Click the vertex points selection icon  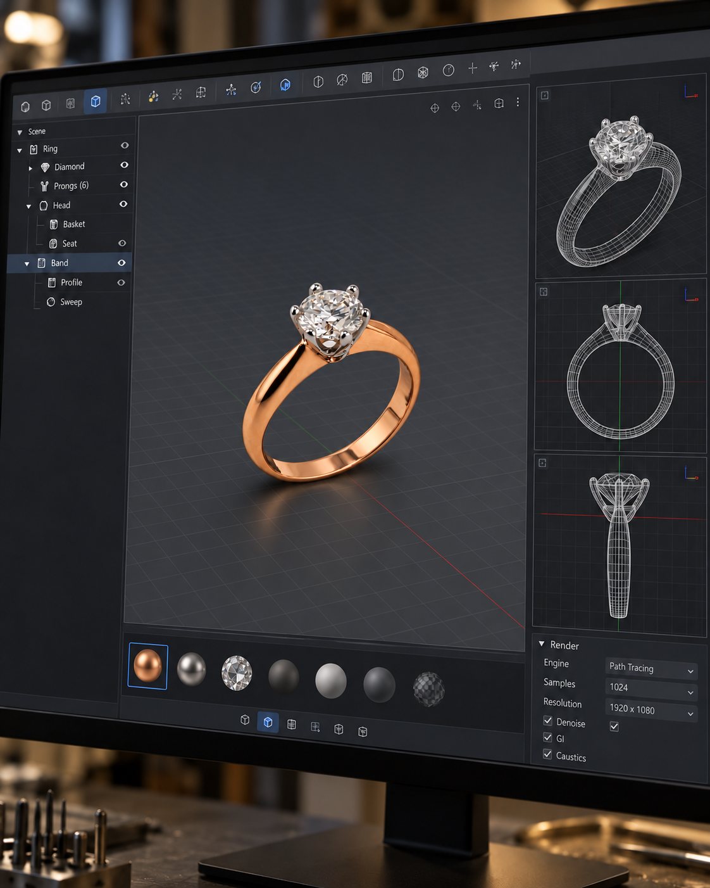125,99
